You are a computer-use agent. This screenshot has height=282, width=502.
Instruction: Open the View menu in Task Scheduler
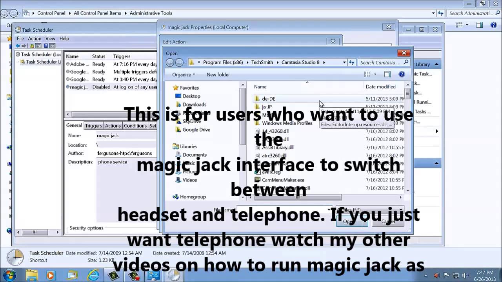tap(50, 38)
